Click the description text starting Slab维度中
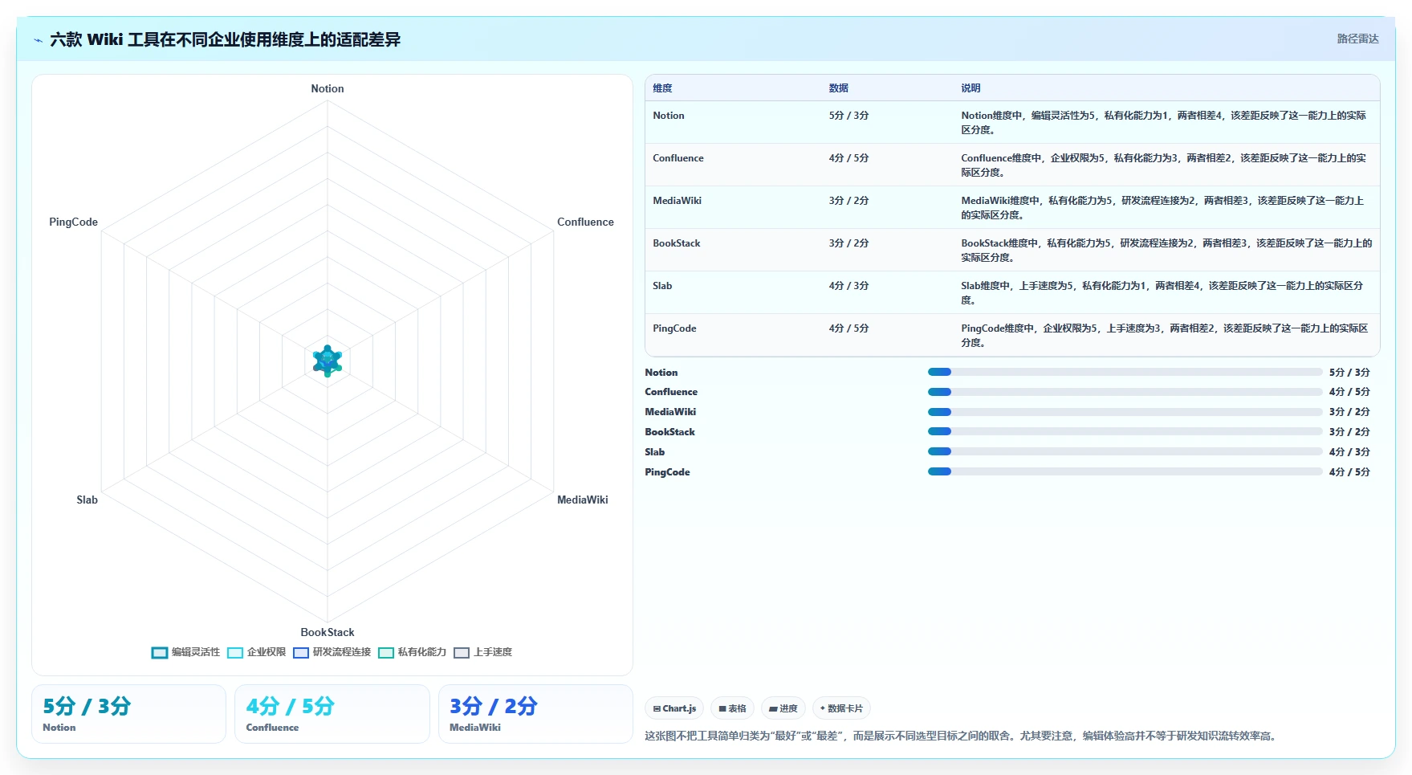Viewport: 1412px width, 775px height. click(x=1162, y=292)
